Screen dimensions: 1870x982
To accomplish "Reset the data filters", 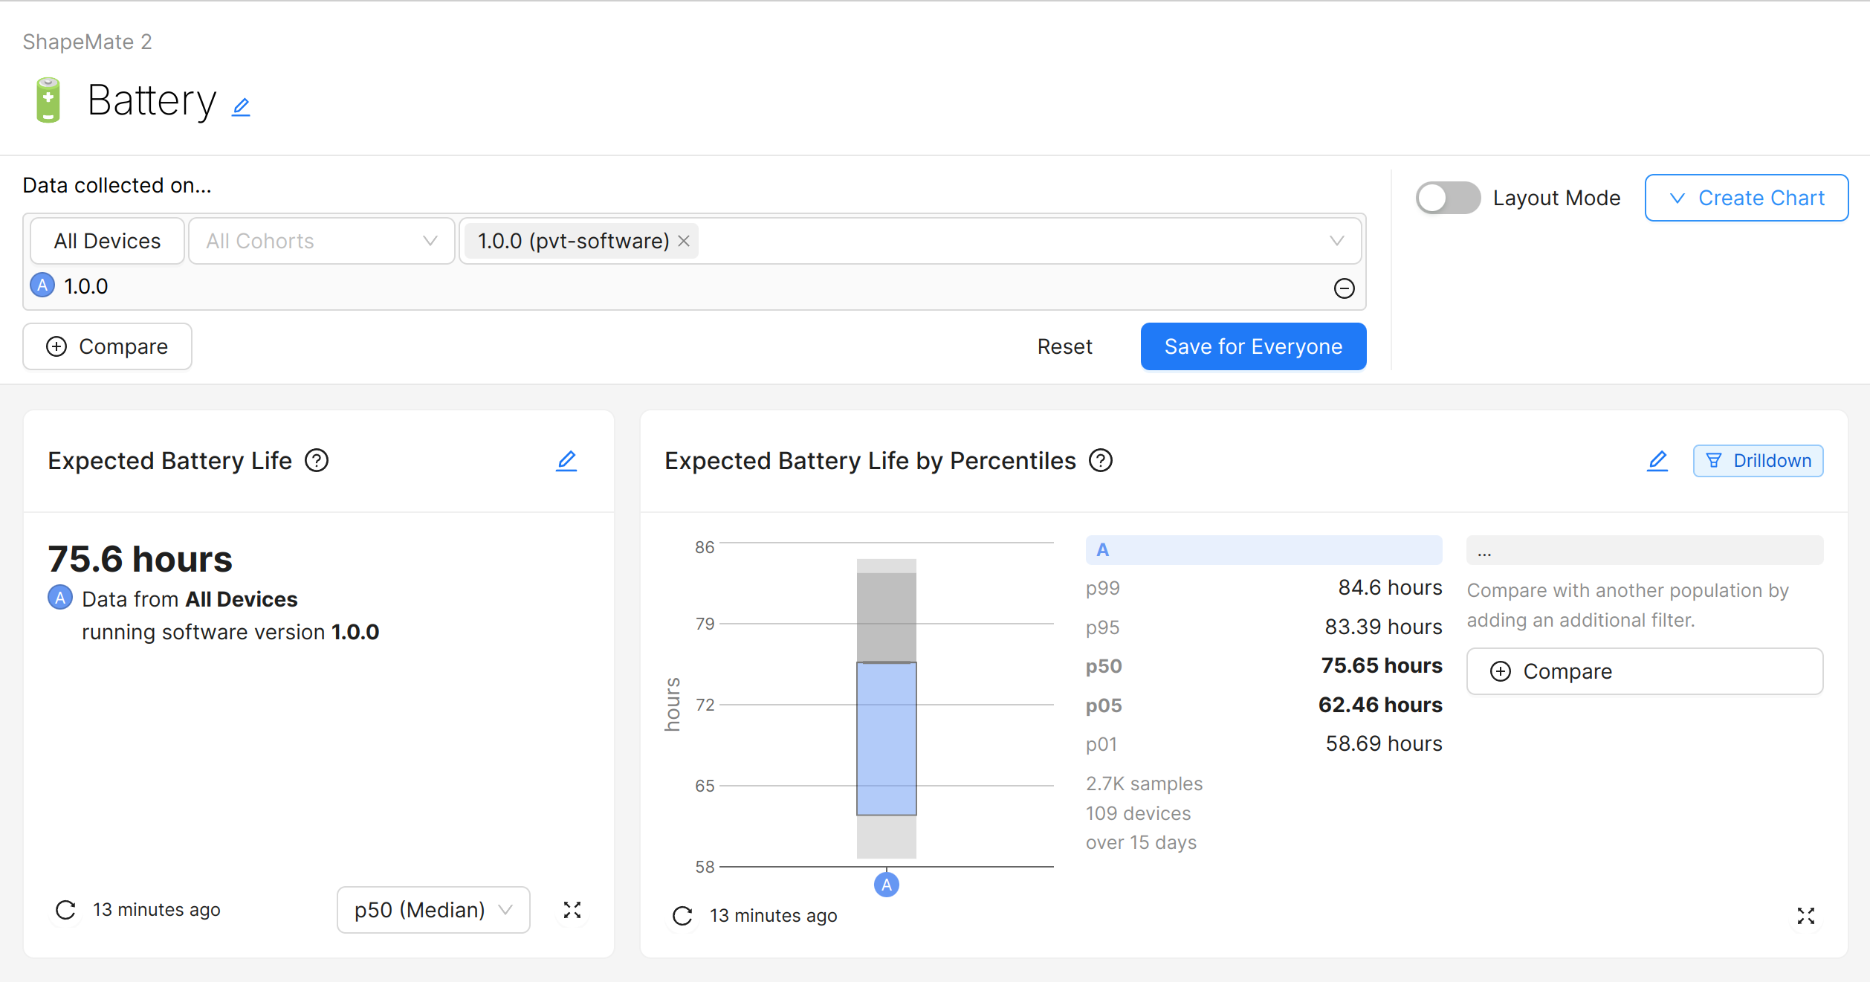I will coord(1065,346).
